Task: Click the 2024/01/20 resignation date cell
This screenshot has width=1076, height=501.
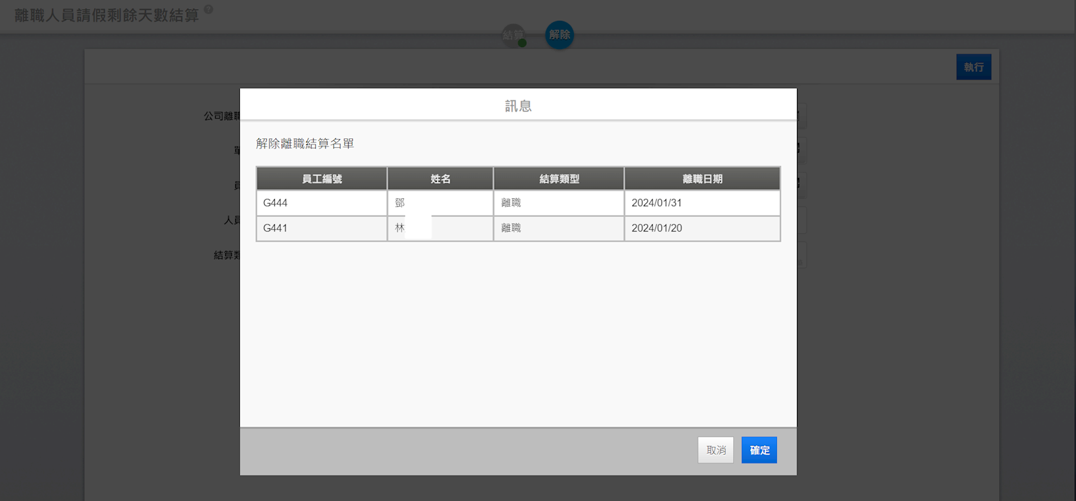Action: point(702,228)
